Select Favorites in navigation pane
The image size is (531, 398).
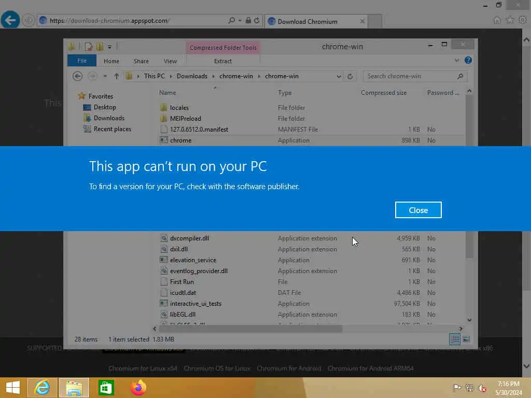[101, 96]
